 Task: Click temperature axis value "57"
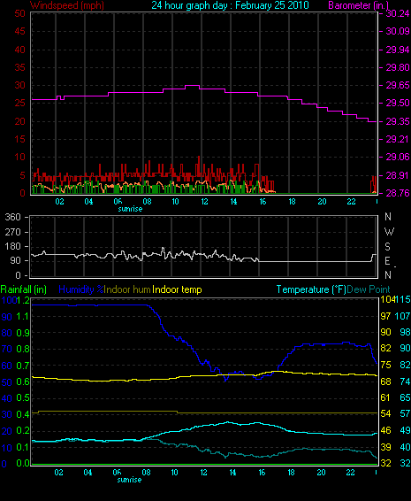point(405,414)
